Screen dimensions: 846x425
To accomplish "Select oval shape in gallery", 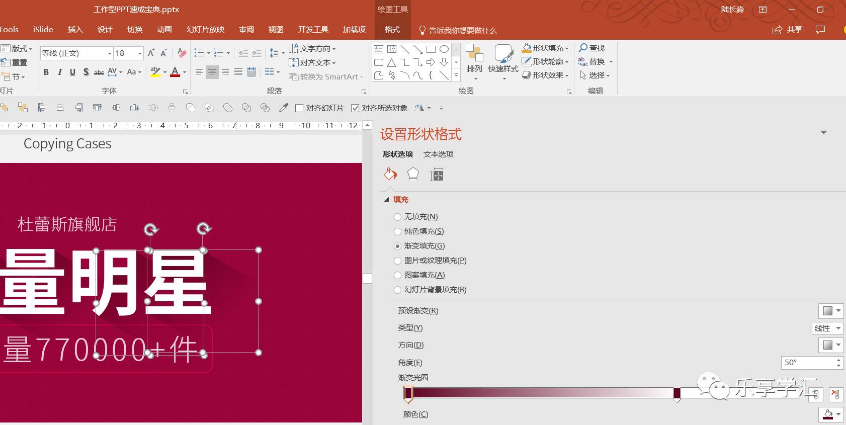I will pos(444,49).
